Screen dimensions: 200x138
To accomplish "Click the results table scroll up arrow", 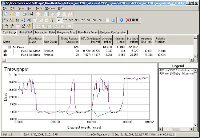I will (x=195, y=37).
